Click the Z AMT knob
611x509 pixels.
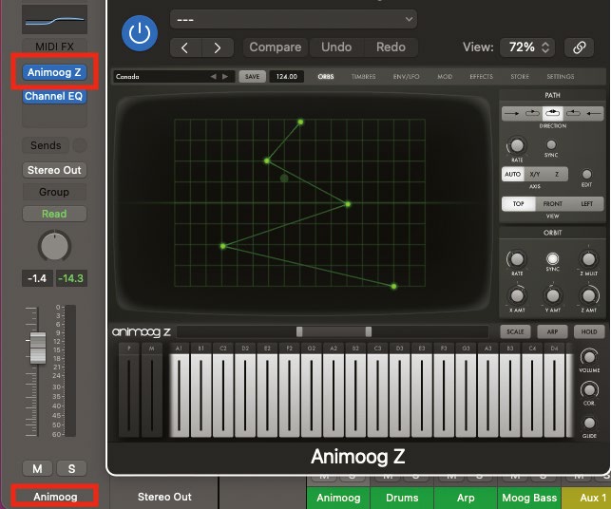(589, 295)
